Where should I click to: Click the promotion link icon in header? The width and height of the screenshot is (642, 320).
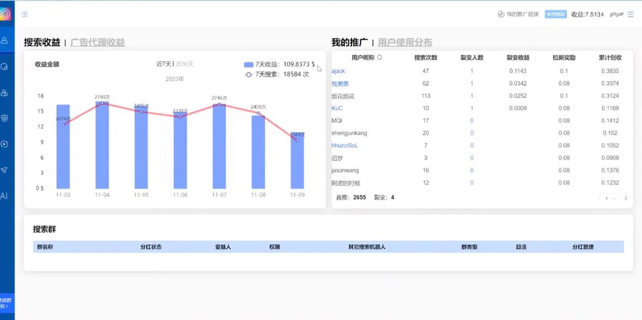(x=501, y=14)
